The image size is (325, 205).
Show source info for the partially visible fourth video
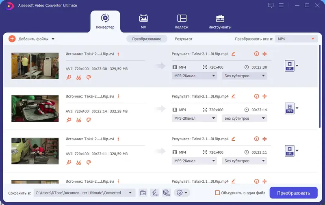coord(118,181)
